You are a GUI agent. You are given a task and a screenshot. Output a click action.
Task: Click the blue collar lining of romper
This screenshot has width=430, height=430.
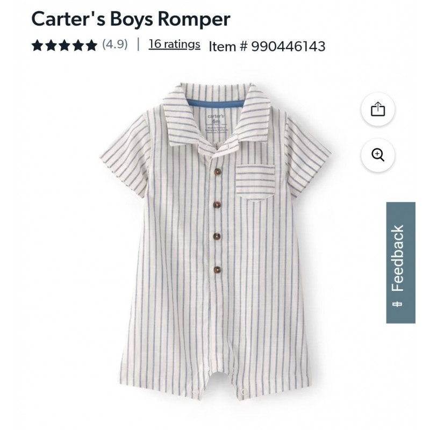(216, 103)
